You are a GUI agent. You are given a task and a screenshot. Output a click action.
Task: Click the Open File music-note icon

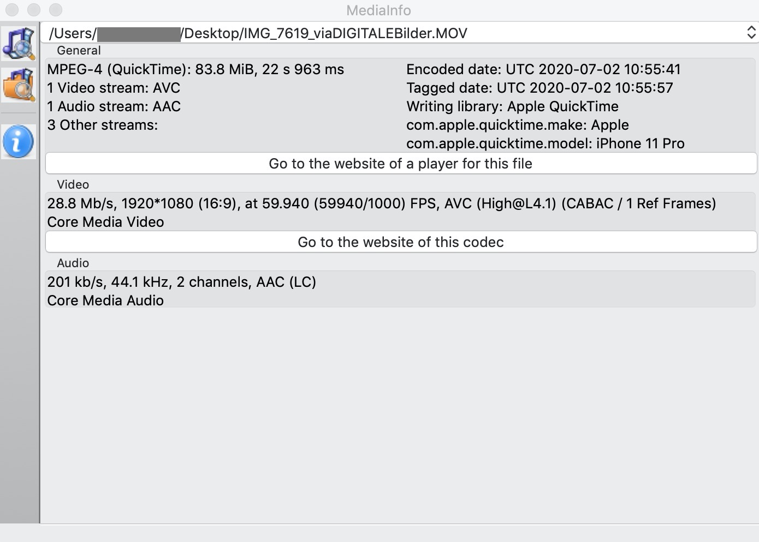coord(19,43)
